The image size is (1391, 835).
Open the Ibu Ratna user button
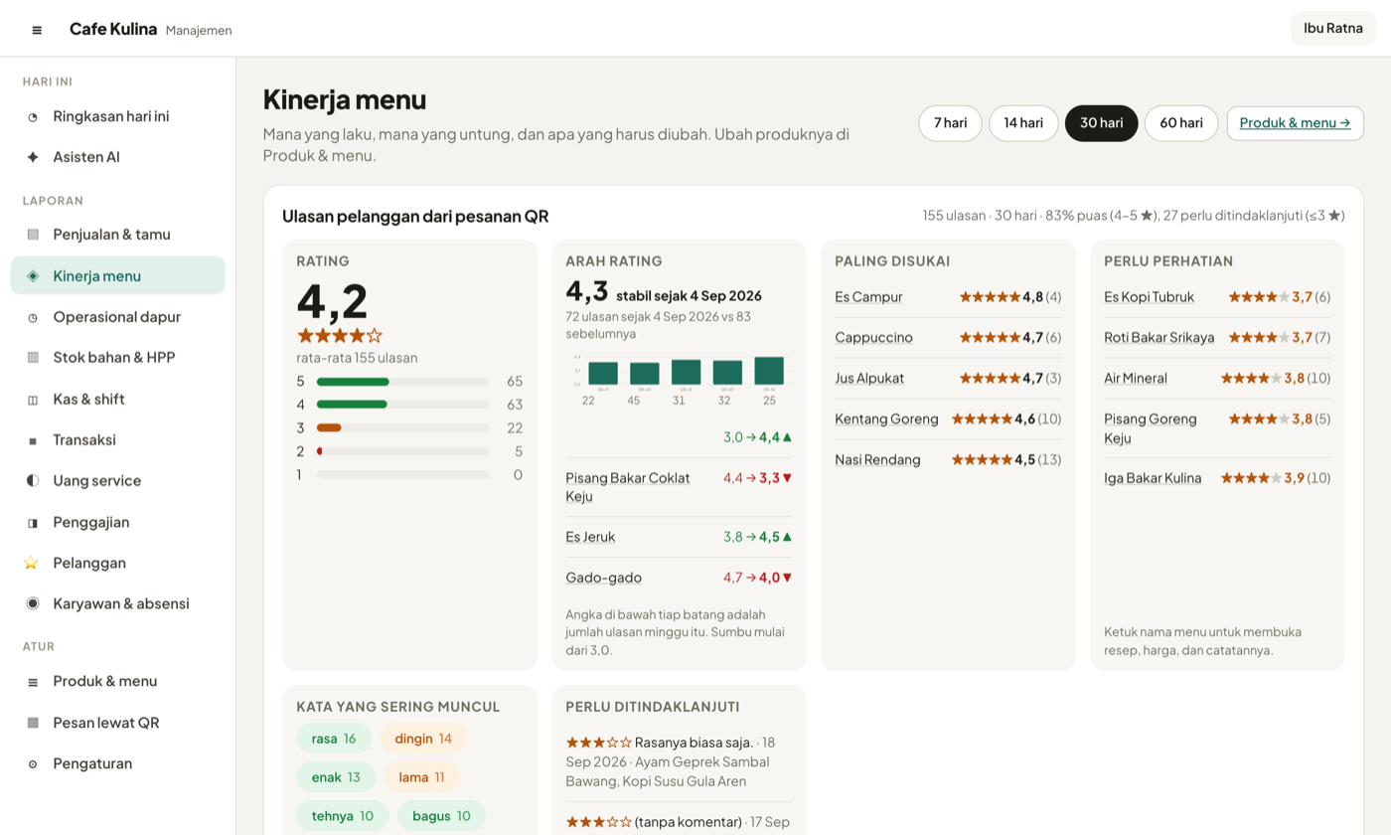click(x=1333, y=29)
